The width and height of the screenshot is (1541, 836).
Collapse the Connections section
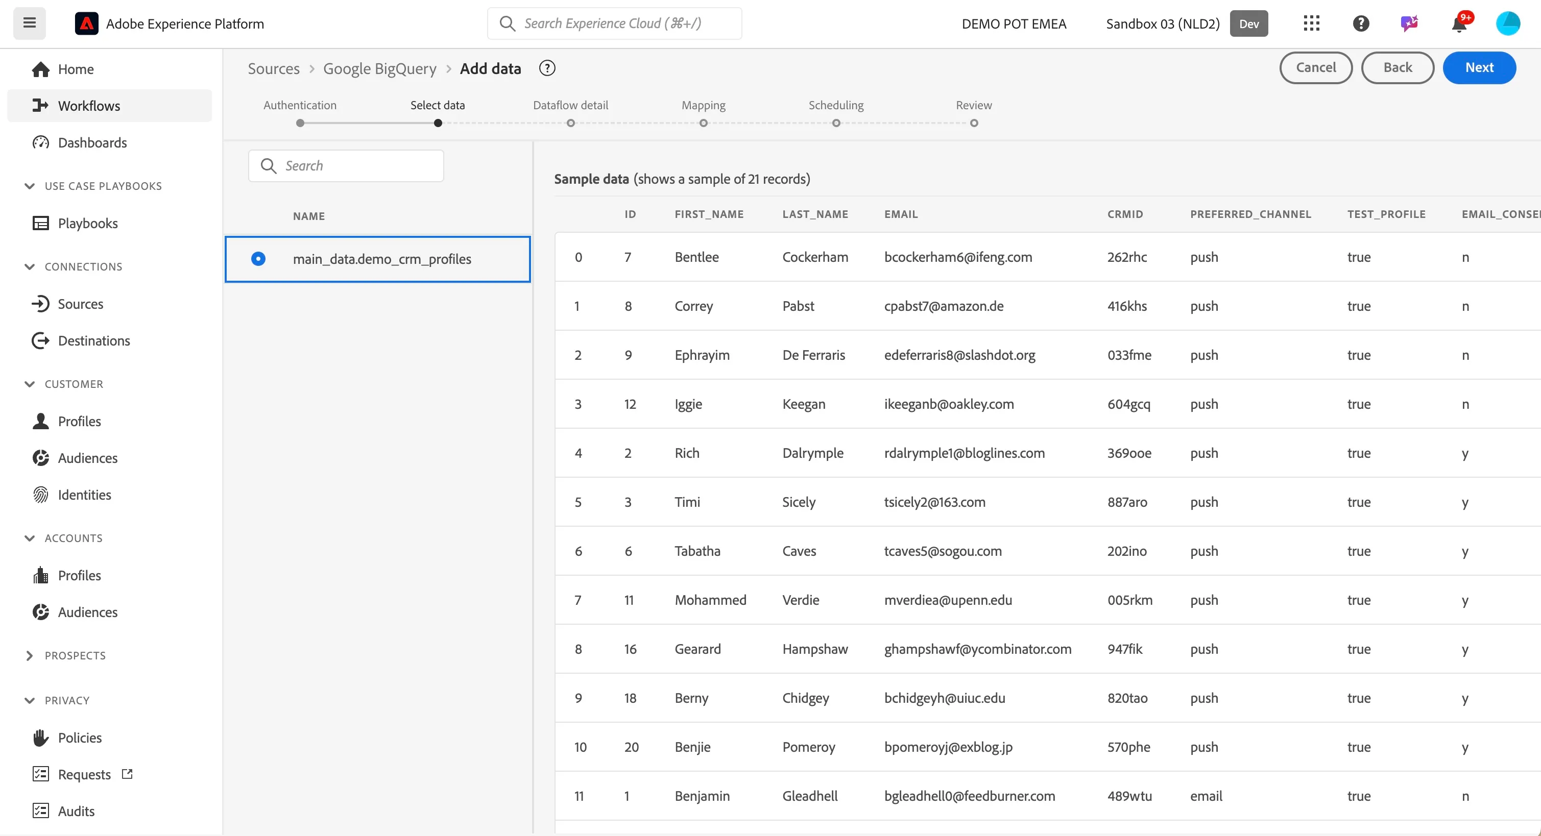click(x=29, y=267)
